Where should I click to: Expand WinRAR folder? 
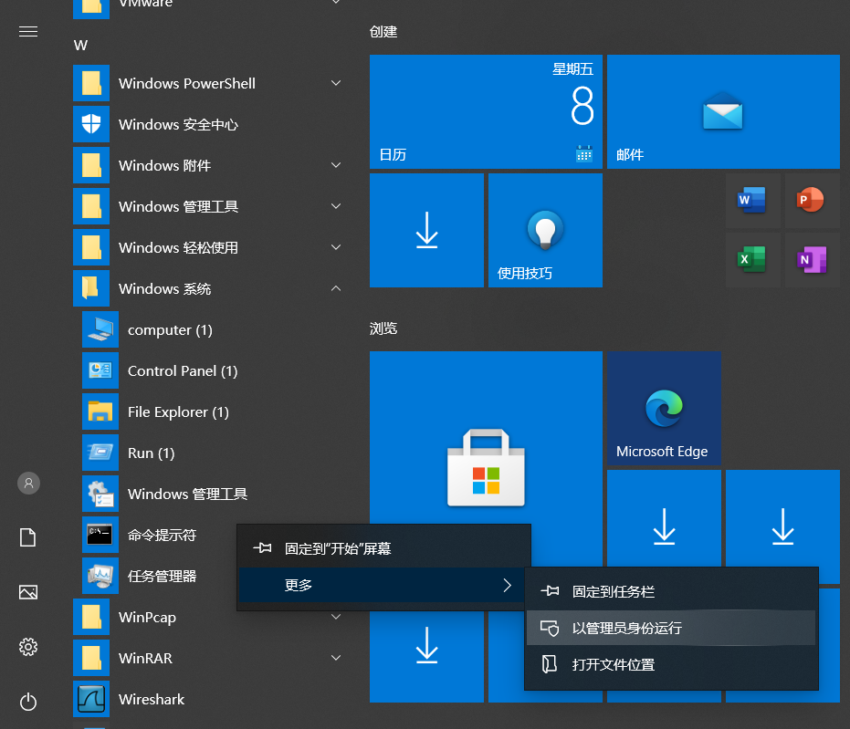pos(336,658)
